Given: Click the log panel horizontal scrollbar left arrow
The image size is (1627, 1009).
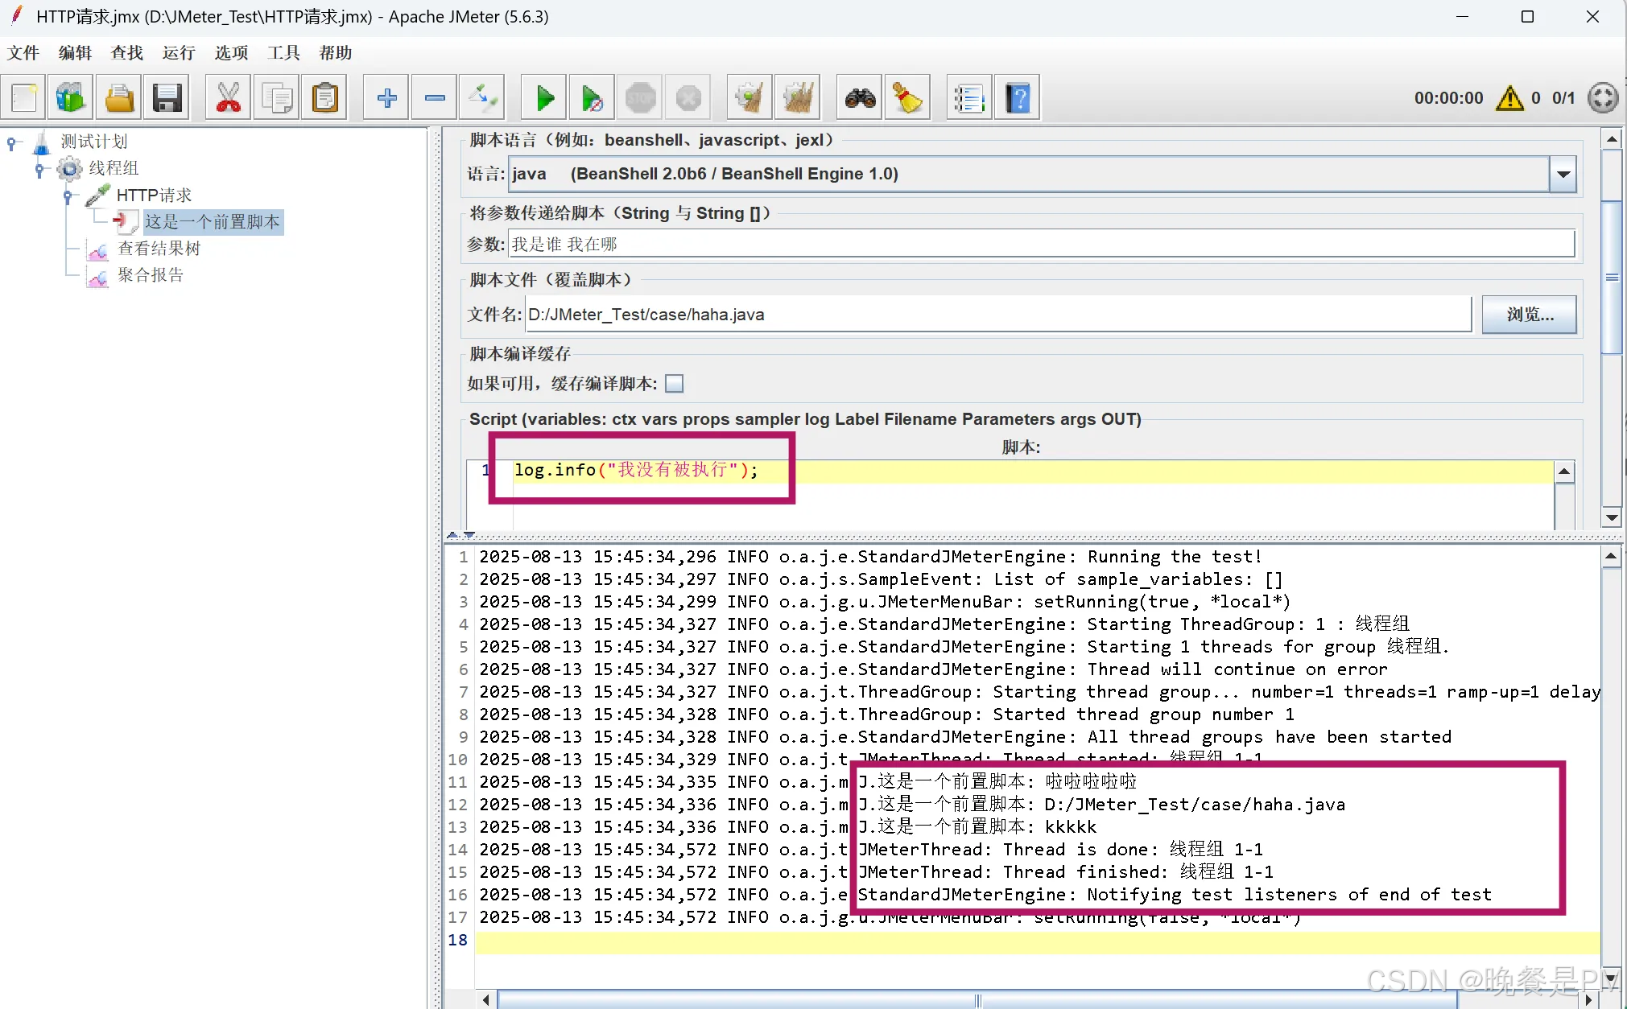Looking at the screenshot, I should tap(485, 999).
